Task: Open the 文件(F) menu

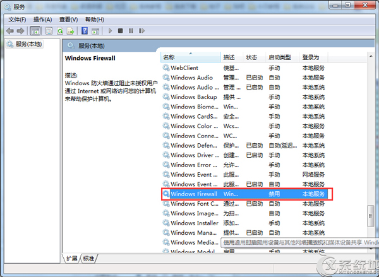Action: click(x=18, y=20)
